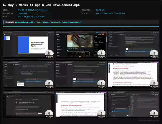
Task: Click the round white icon in the 00:28:24 frame
Action: [x=128, y=116]
